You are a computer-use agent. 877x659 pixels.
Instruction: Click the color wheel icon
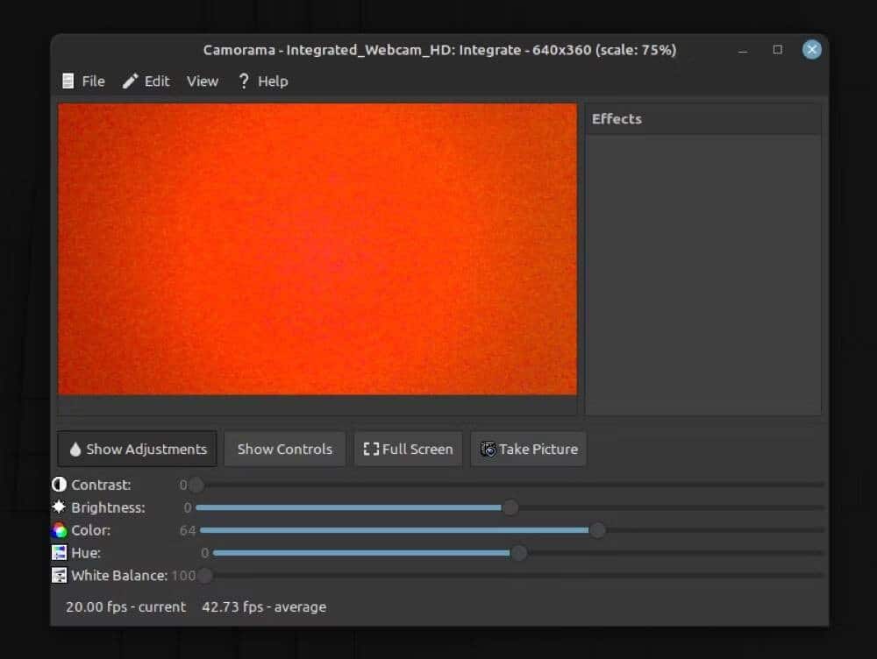click(60, 530)
